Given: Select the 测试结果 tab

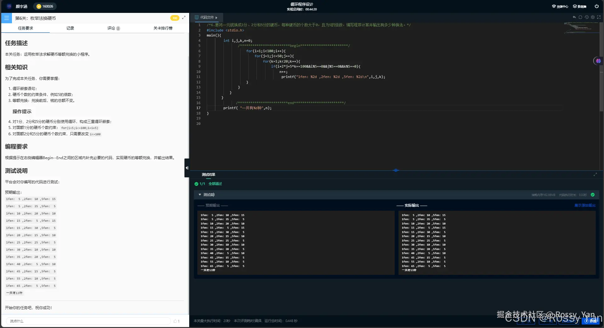Looking at the screenshot, I should pyautogui.click(x=208, y=175).
